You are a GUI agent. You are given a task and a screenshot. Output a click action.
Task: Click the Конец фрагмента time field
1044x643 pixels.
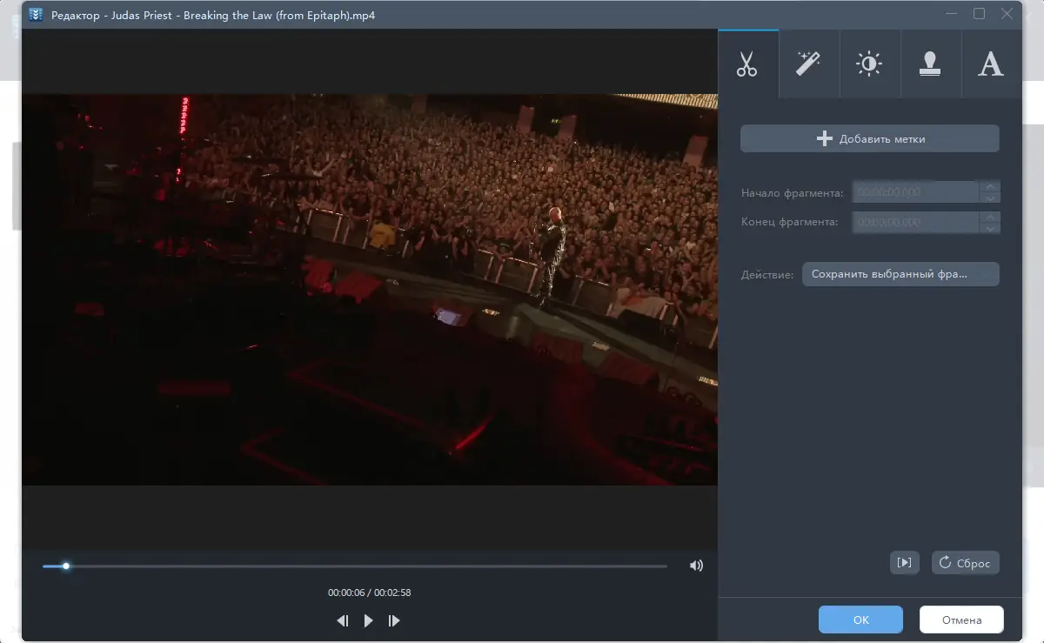915,222
